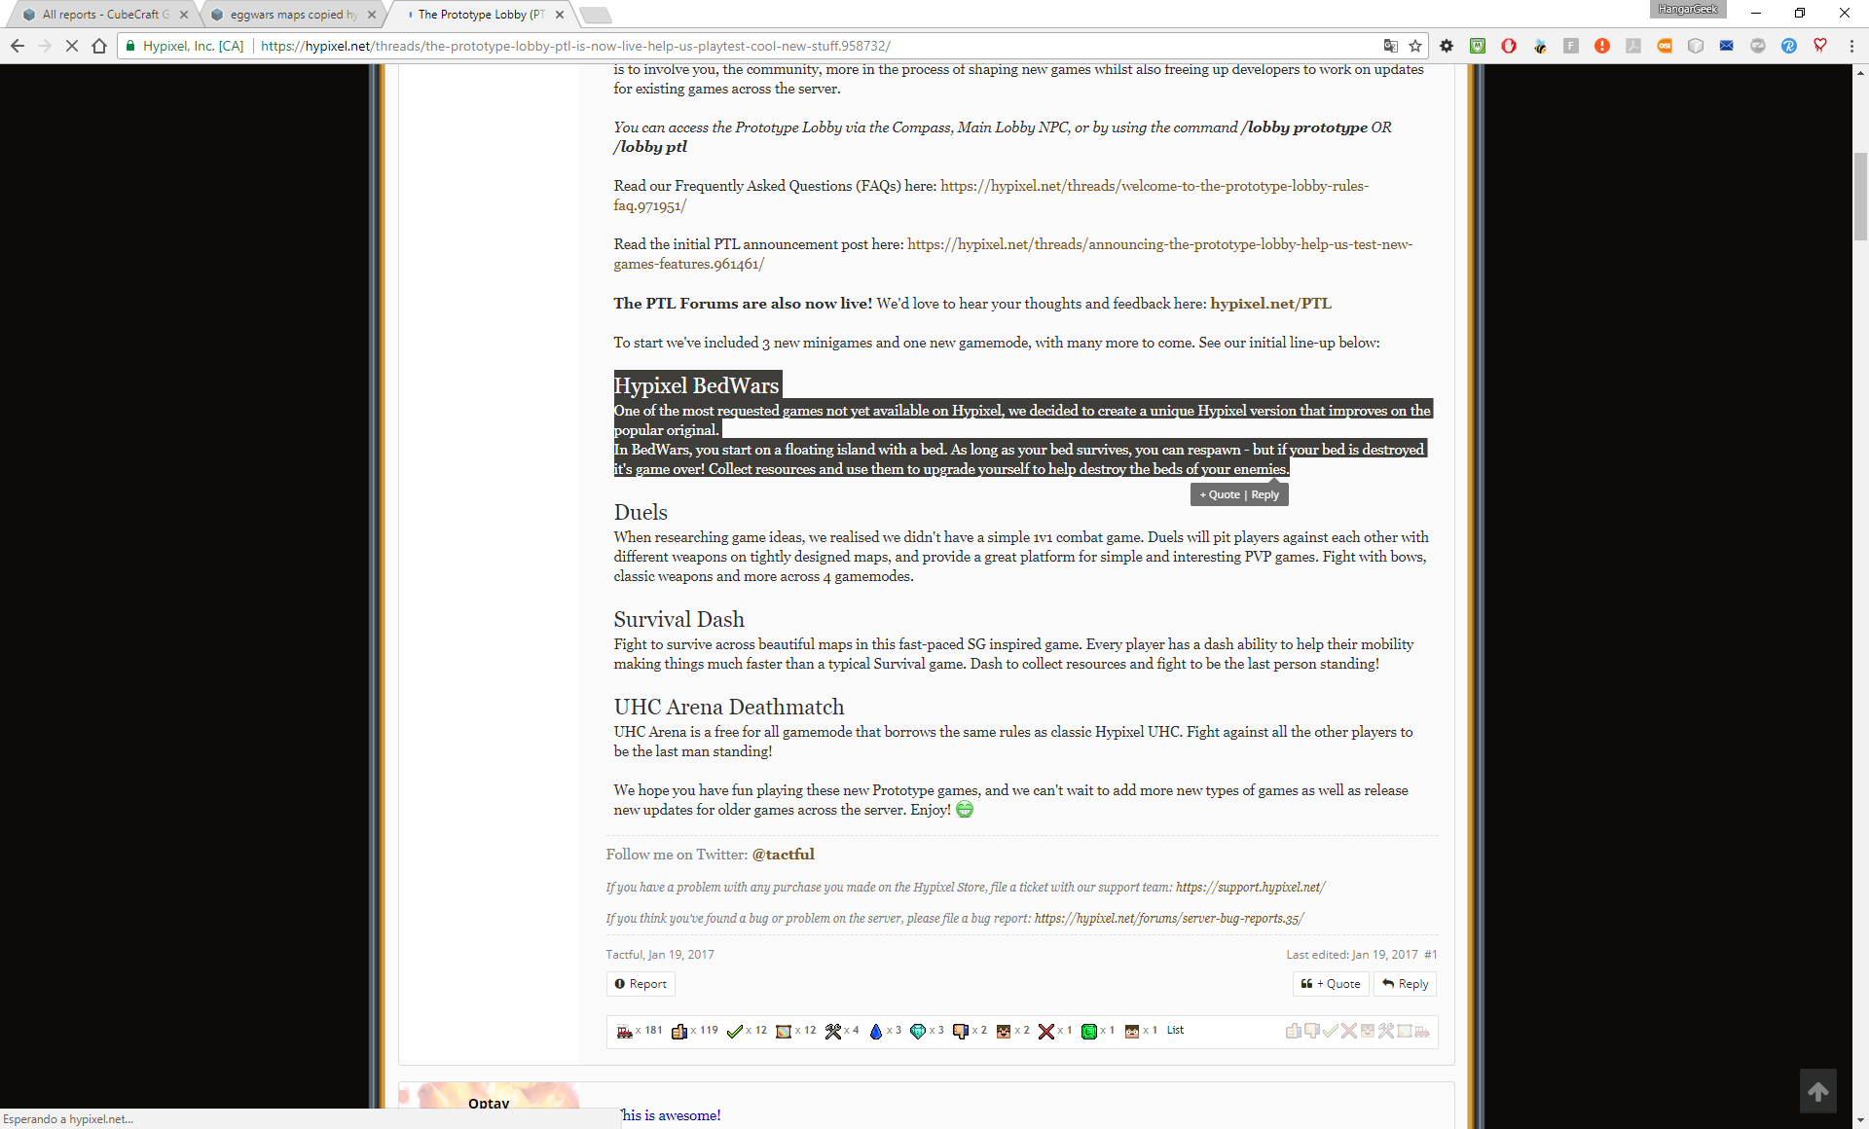Screen dimensions: 1869x1129
Task: Click the HangarGeek profile button
Action: pos(1688,9)
